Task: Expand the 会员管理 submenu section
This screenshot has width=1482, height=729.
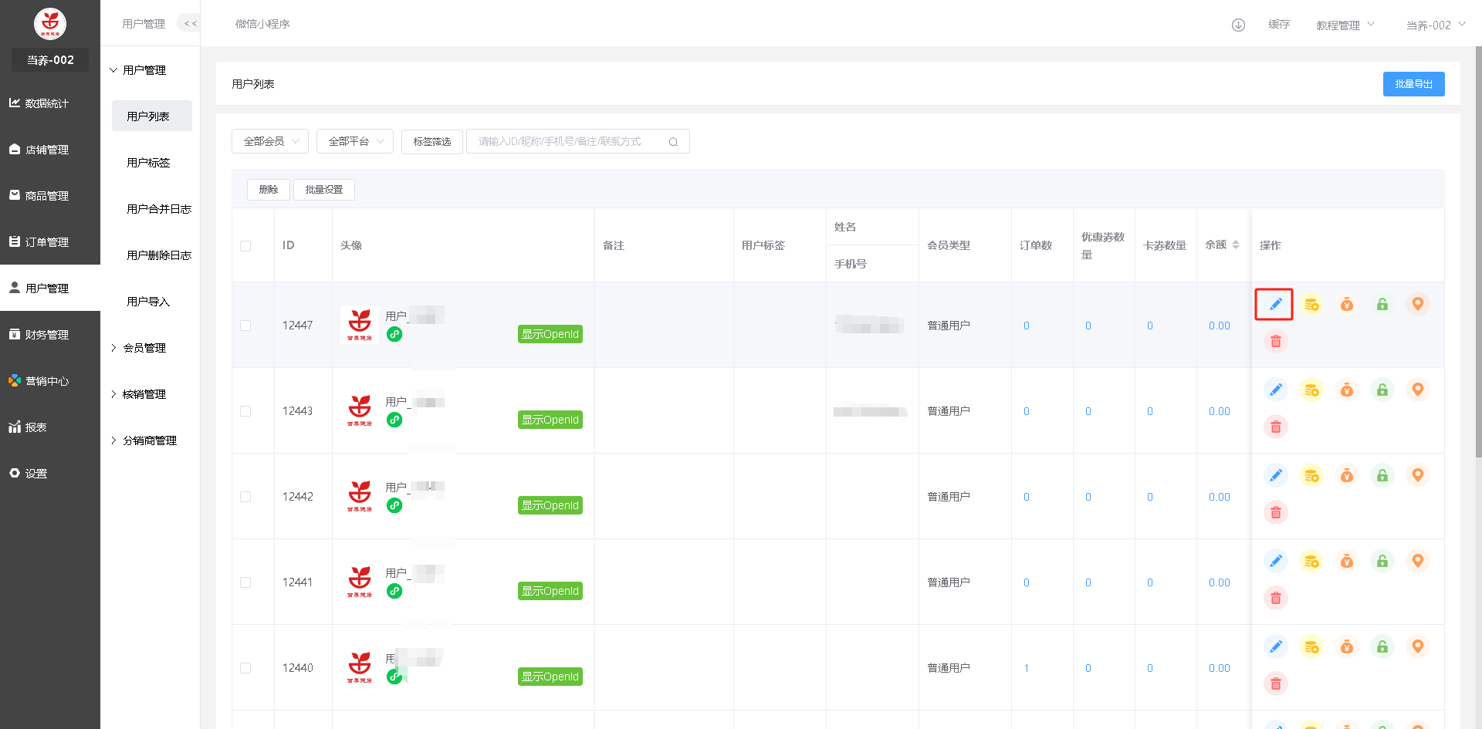Action: [x=144, y=348]
